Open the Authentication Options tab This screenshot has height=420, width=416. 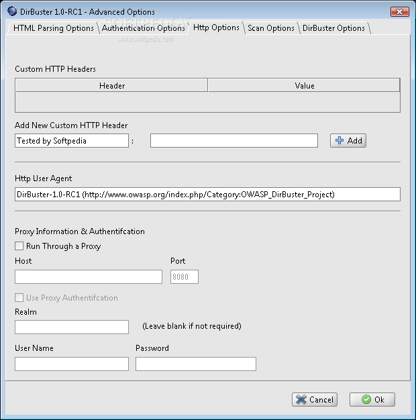click(144, 28)
